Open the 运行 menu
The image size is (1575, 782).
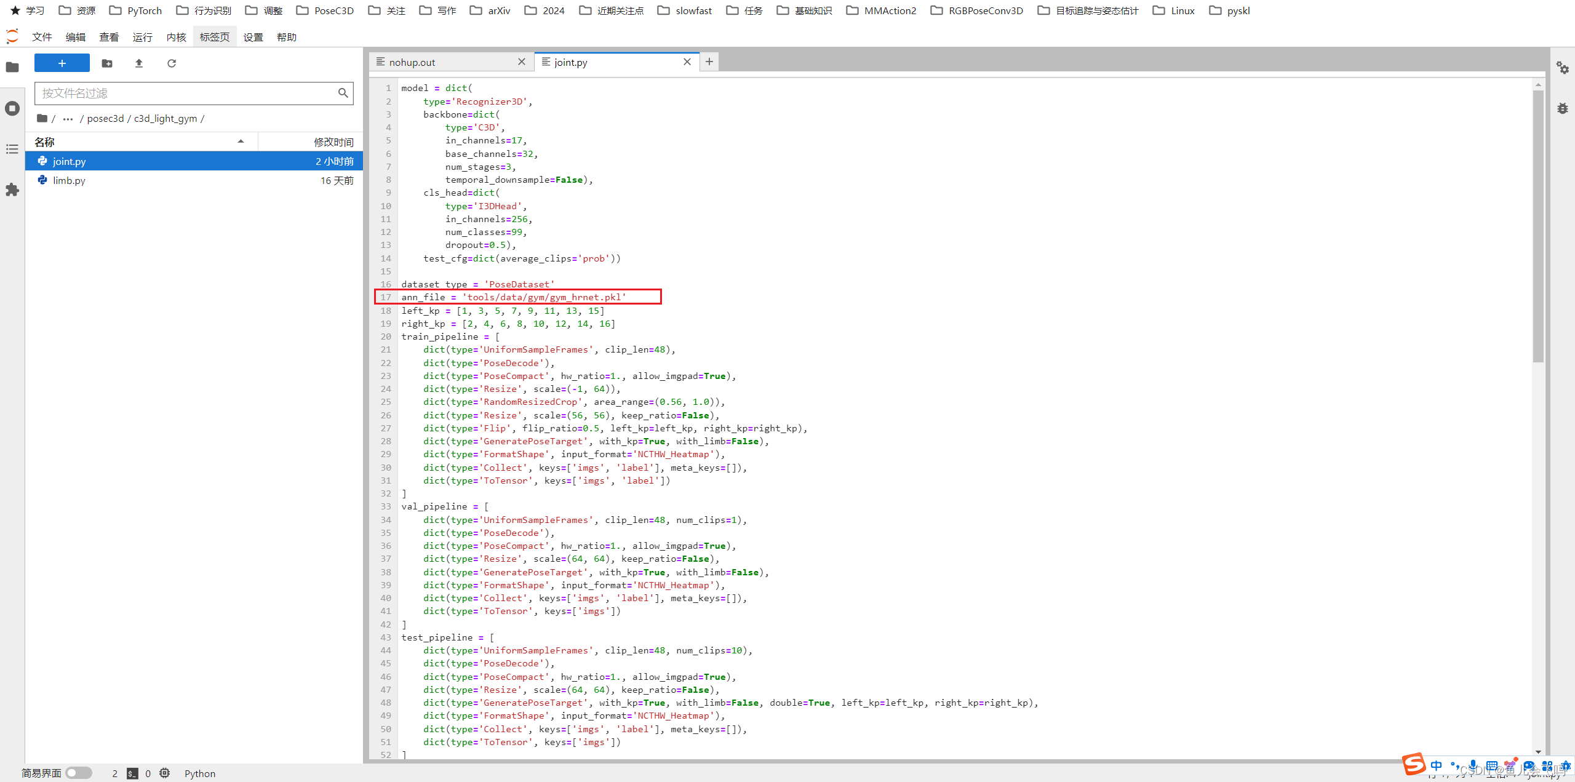coord(142,37)
